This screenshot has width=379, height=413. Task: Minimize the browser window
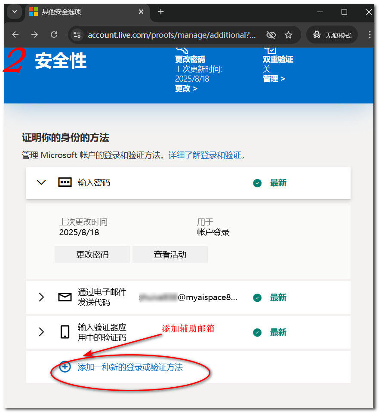tap(320, 12)
